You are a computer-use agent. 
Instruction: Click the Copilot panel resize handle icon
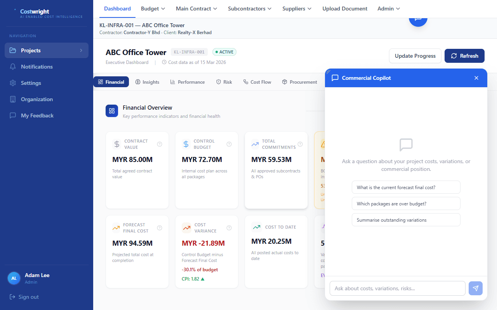pyautogui.click(x=328, y=72)
